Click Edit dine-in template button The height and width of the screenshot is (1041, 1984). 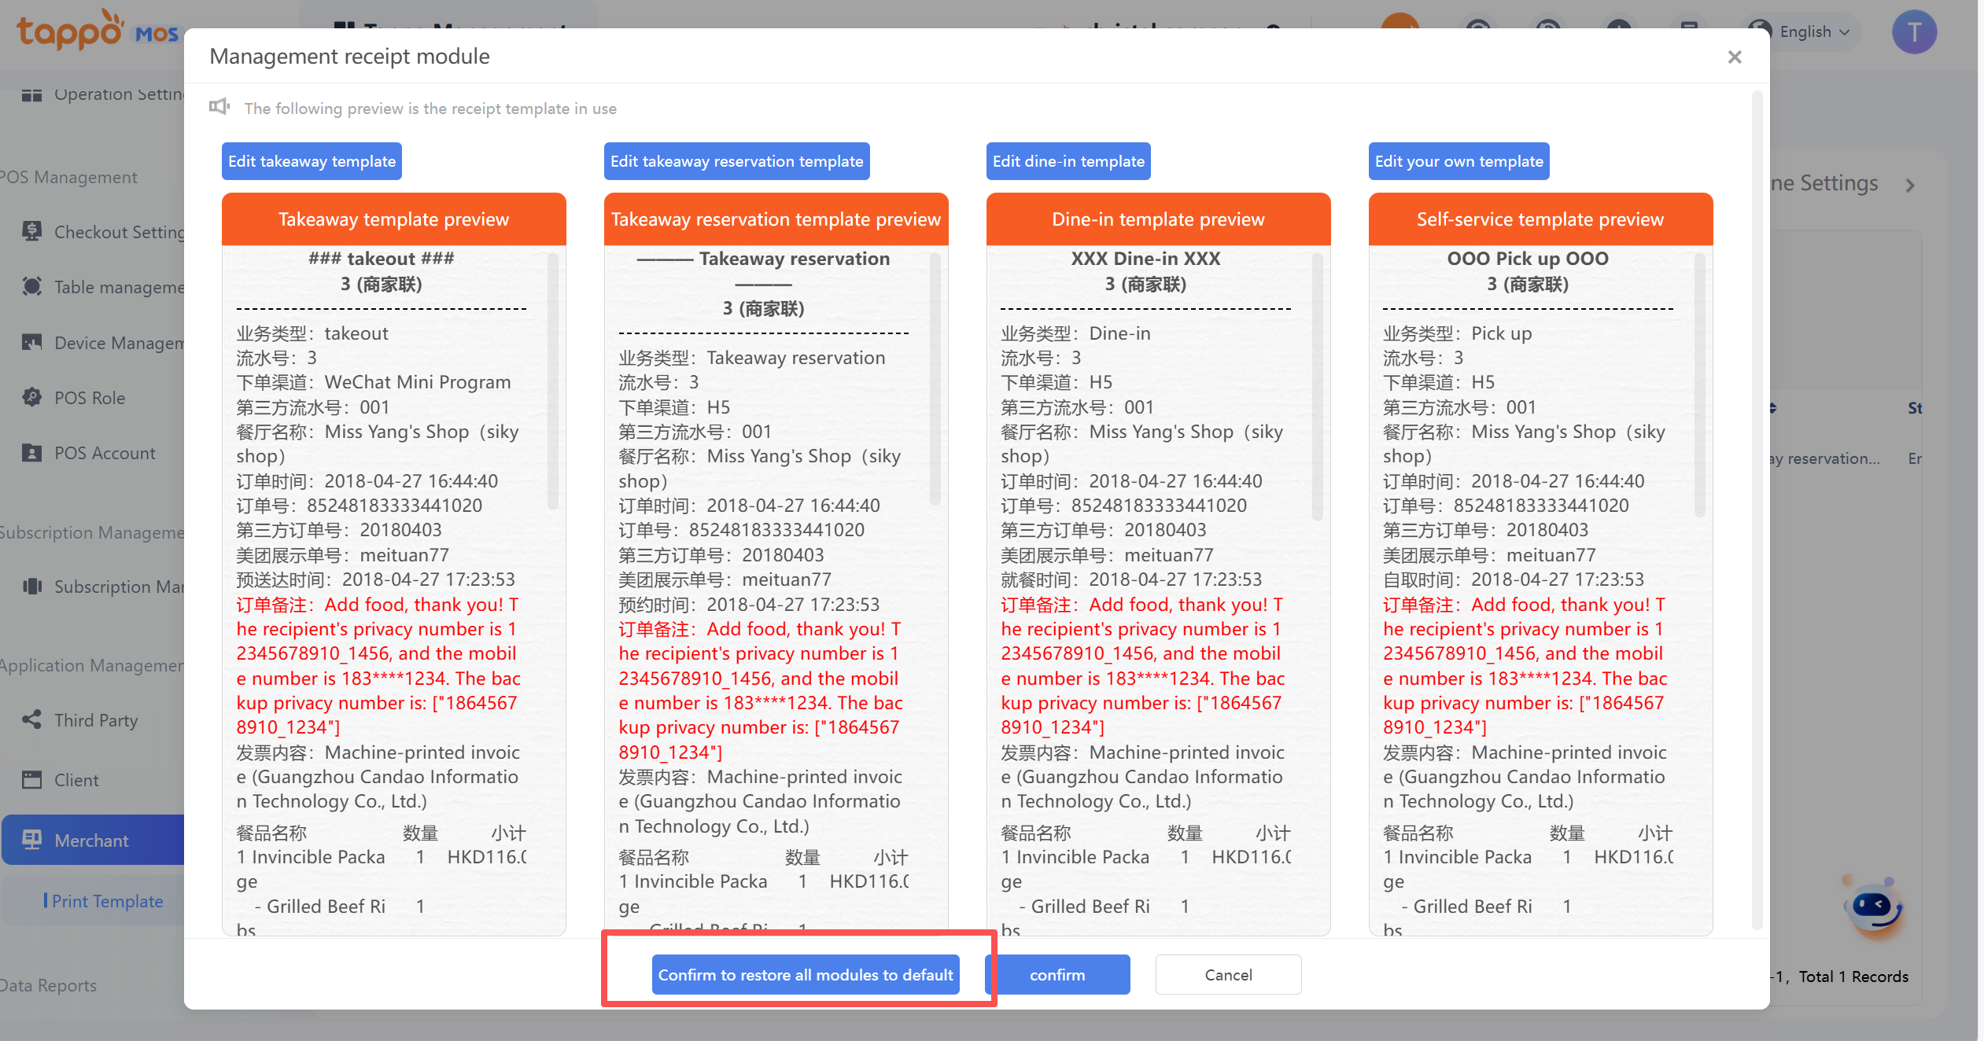click(x=1068, y=161)
